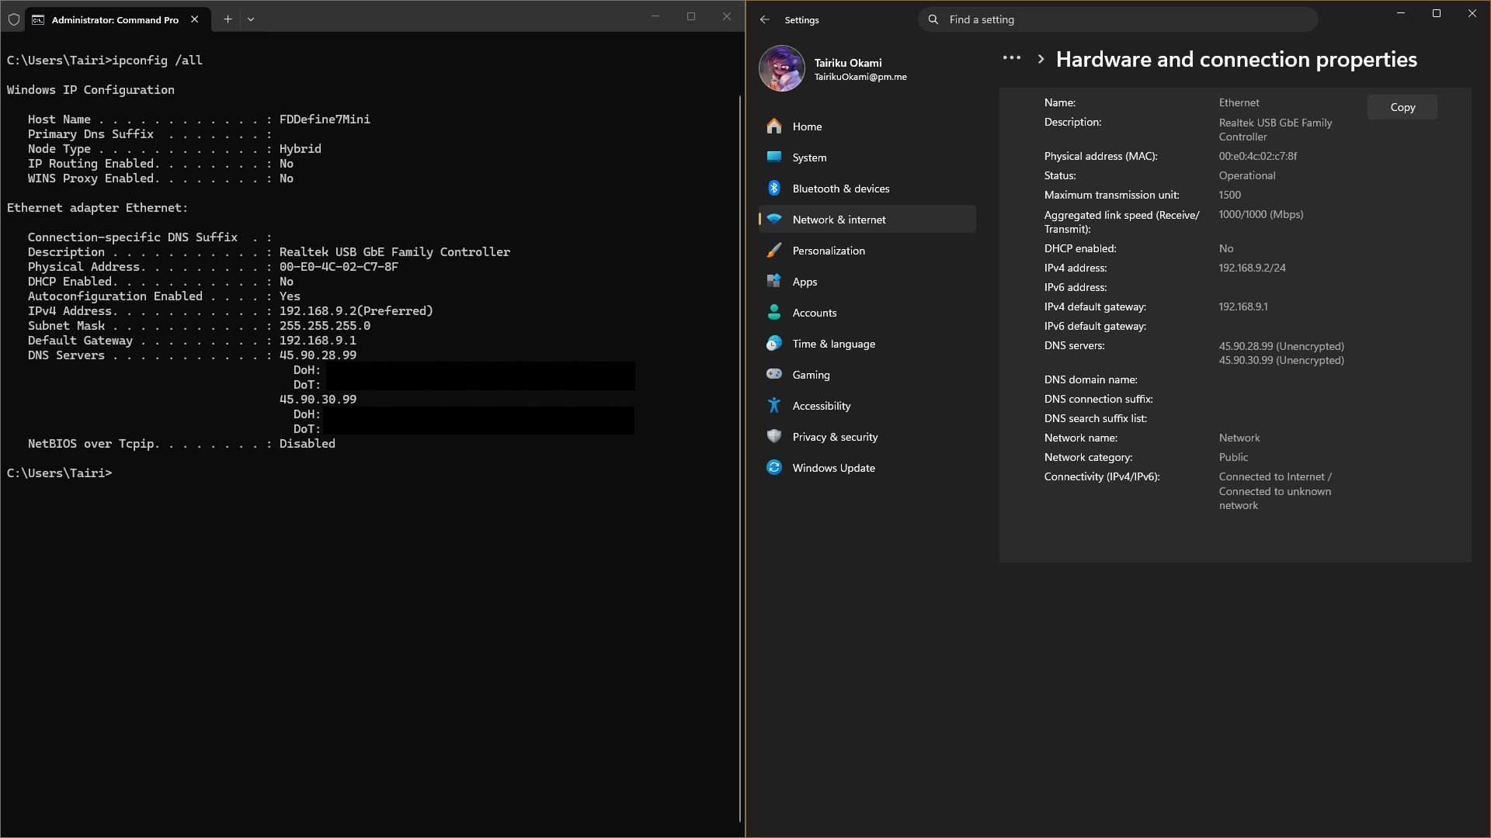Viewport: 1491px width, 838px height.
Task: Open Tairiku Okami profile avatar
Action: [x=781, y=68]
